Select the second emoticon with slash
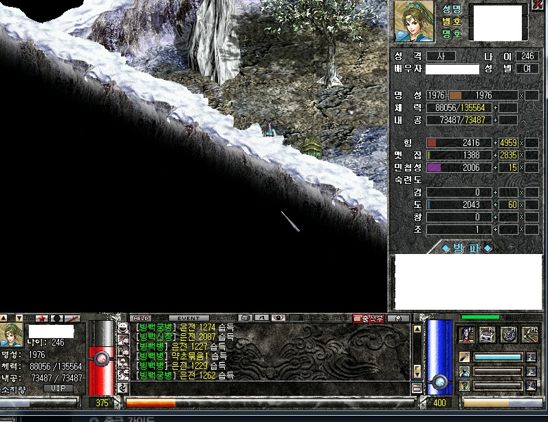Image resolution: width=548 pixels, height=422 pixels. click(123, 339)
